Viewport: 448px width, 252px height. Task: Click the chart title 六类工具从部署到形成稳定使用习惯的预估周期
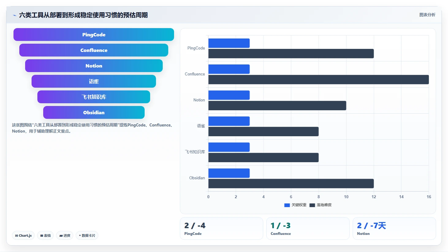pos(83,15)
